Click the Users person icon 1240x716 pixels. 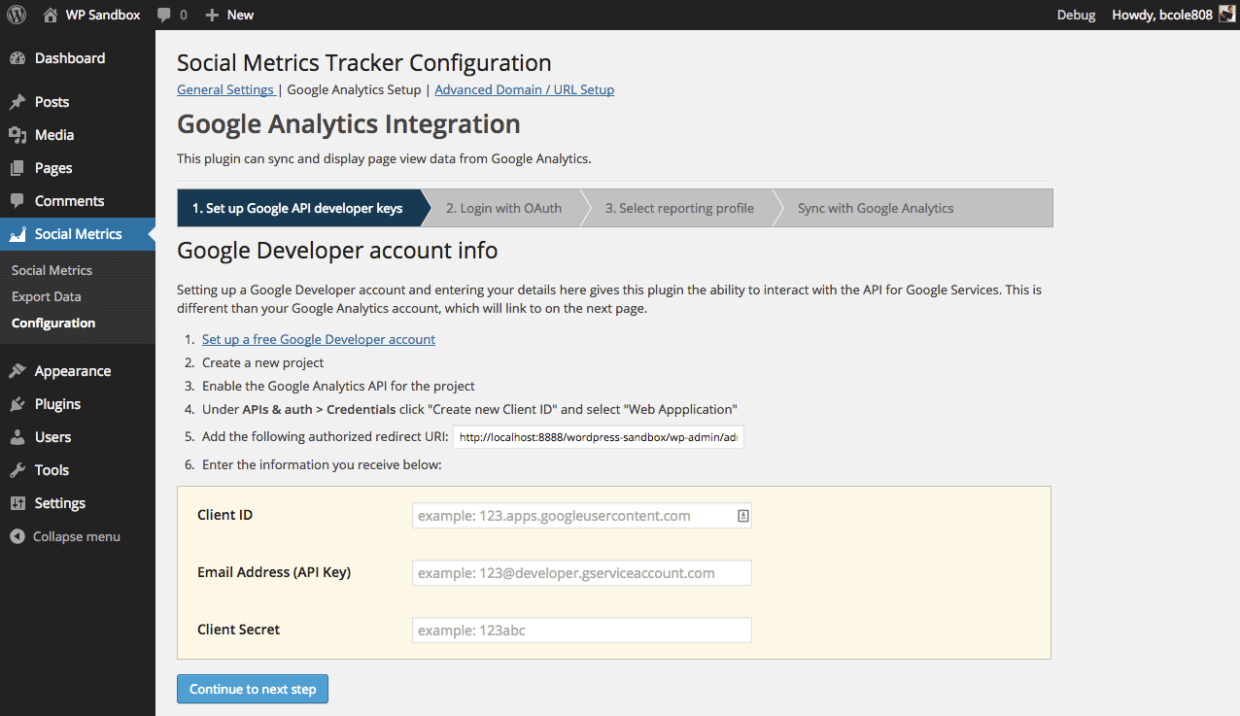pos(17,437)
